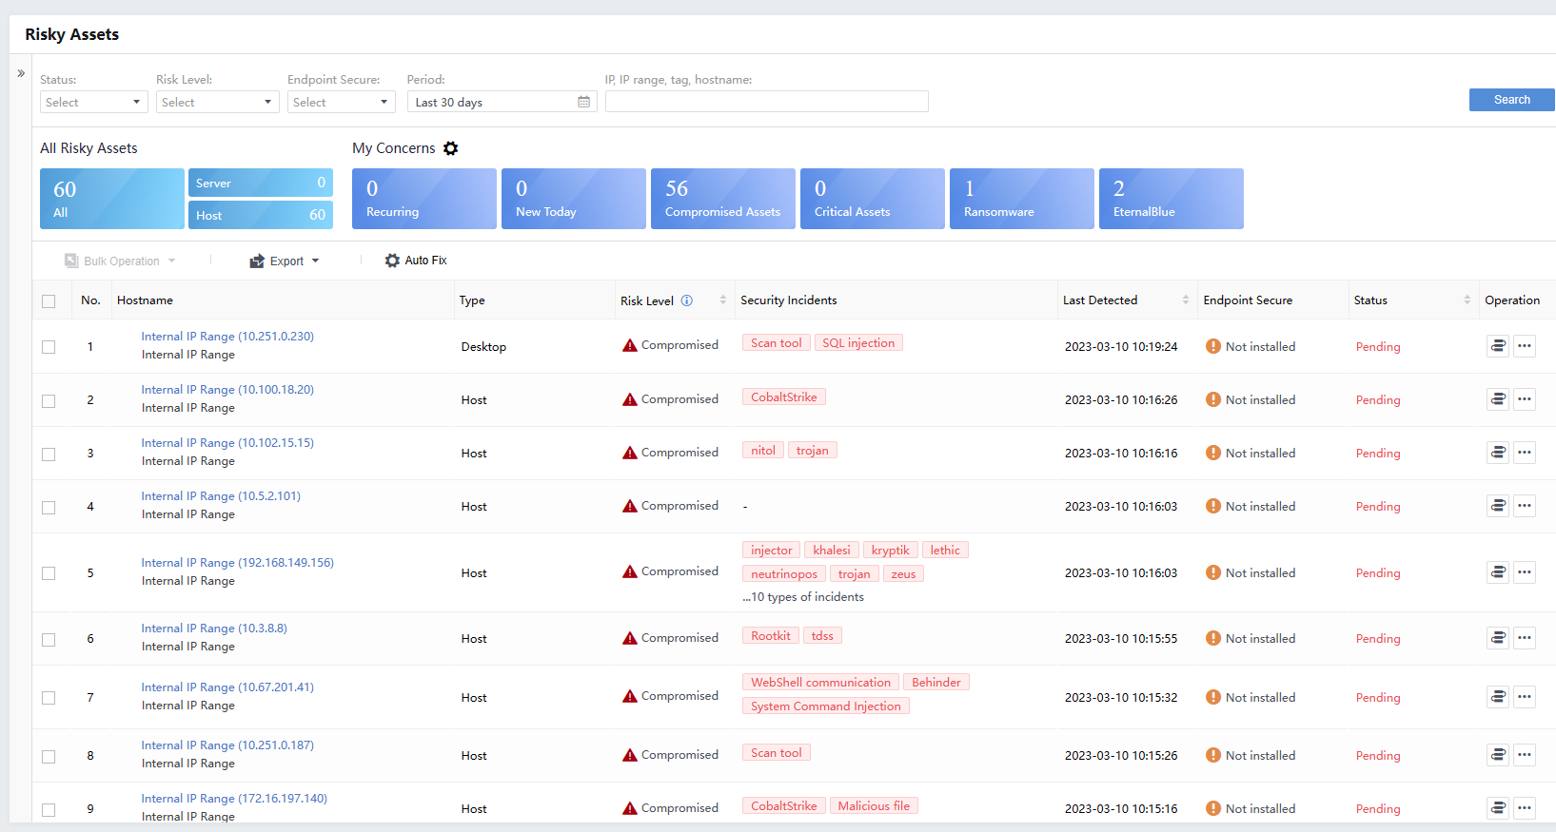Select checkbox for asset number 6

49,639
